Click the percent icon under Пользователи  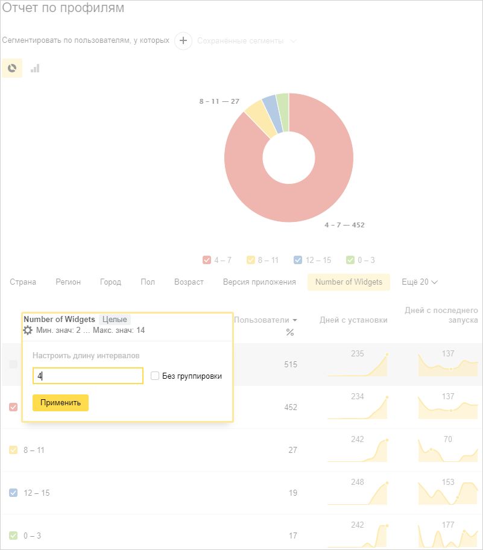(289, 332)
